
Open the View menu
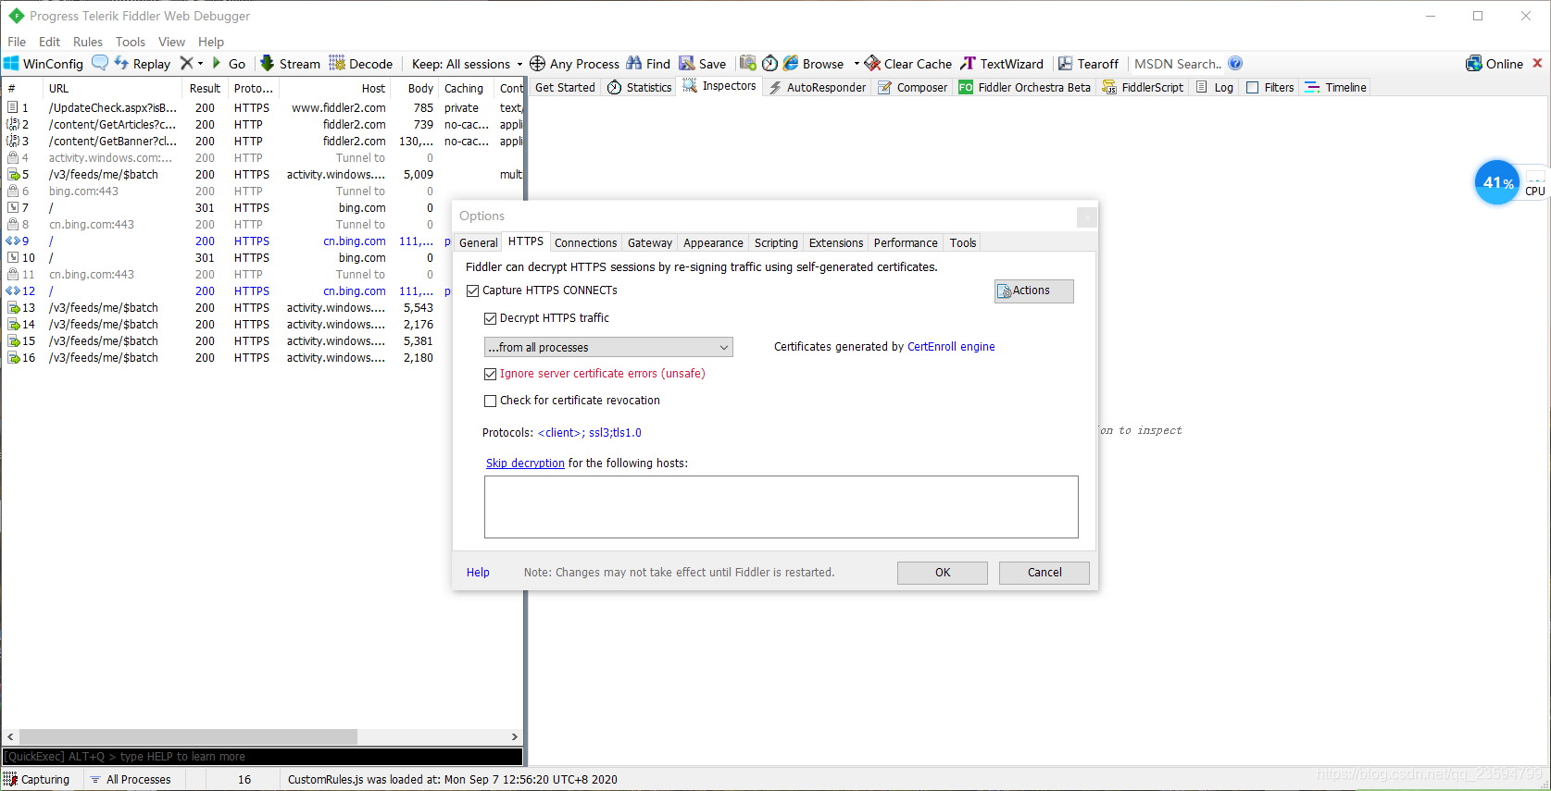pyautogui.click(x=171, y=42)
